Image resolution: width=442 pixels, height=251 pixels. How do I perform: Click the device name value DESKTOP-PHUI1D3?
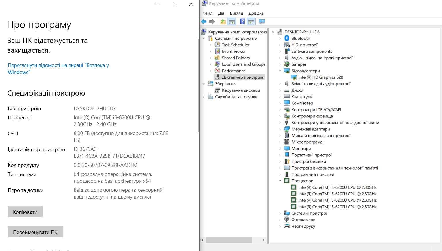[95, 109]
